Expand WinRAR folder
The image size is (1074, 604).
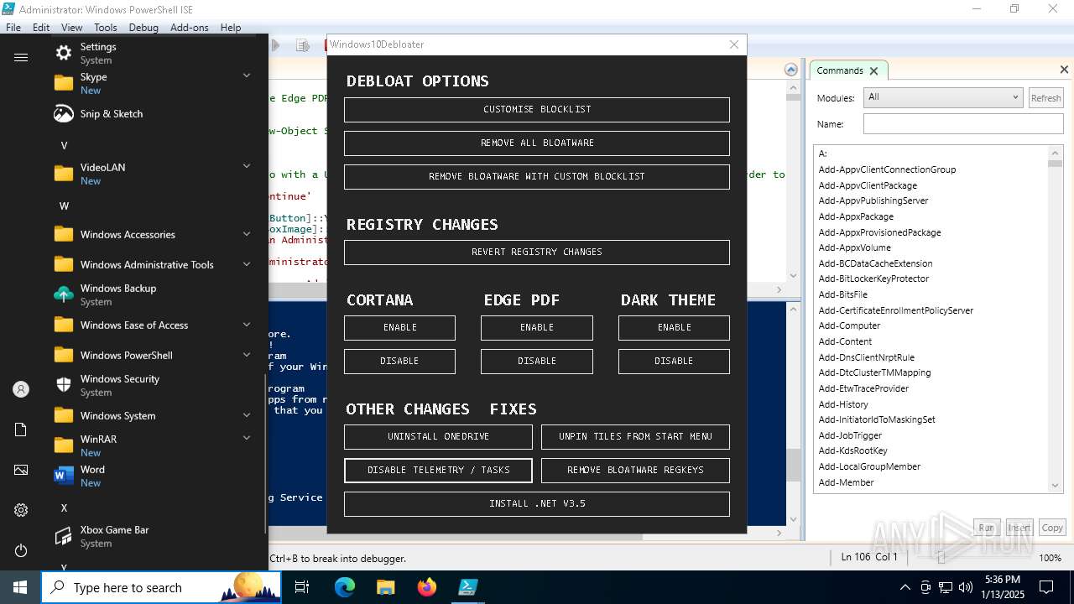[247, 438]
